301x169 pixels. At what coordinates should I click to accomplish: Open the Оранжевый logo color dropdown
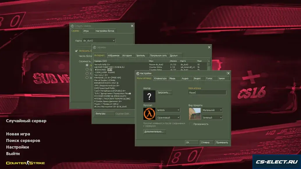point(168,117)
